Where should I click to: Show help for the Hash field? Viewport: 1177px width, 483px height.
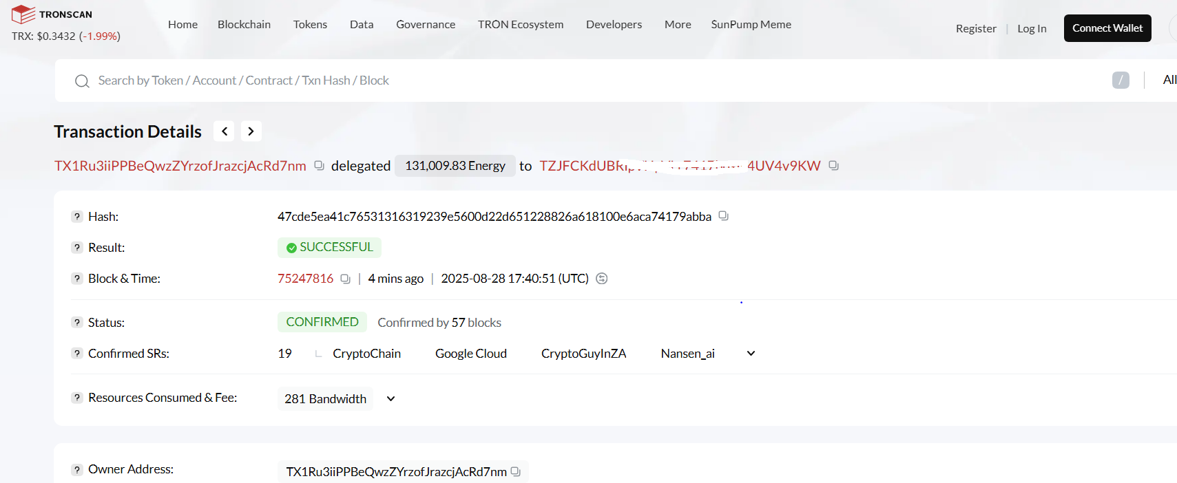pyautogui.click(x=77, y=217)
